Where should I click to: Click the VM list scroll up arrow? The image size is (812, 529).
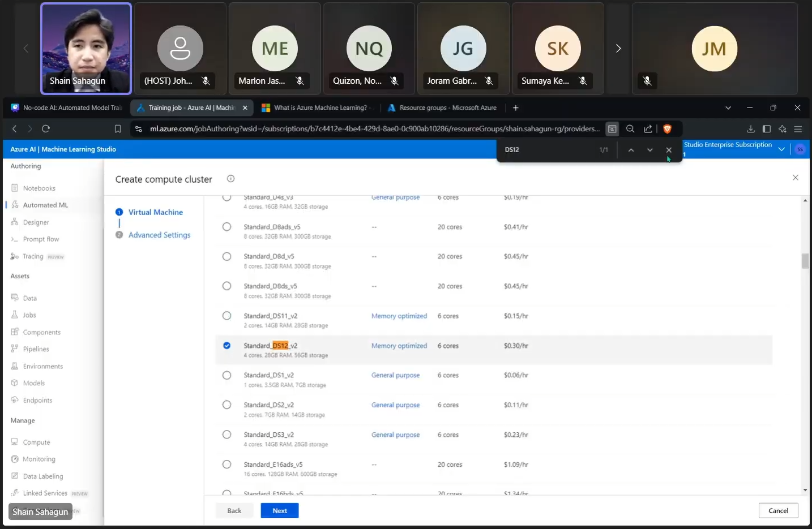(805, 200)
